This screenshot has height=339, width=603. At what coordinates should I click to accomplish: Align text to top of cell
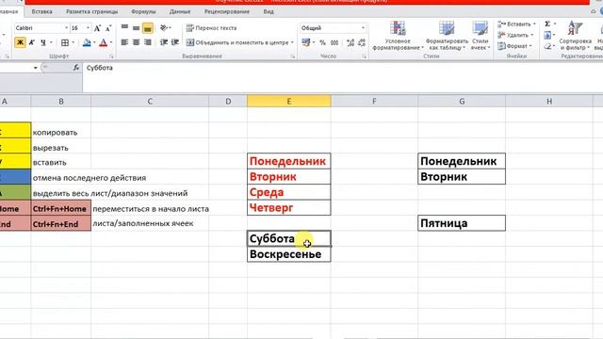(124, 27)
